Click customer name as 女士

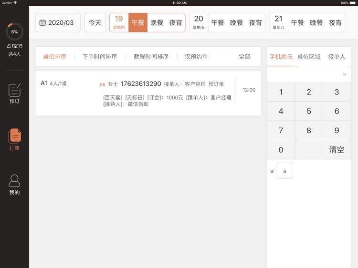click(x=109, y=84)
